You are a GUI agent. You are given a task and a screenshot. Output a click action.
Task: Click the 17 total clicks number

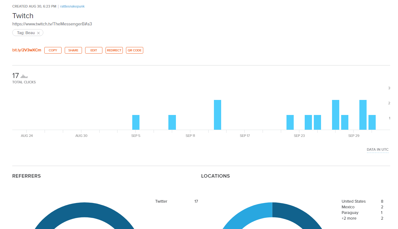(16, 76)
